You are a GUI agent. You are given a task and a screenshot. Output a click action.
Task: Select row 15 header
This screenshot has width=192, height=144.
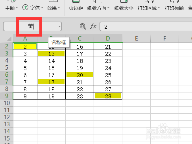click(7, 138)
